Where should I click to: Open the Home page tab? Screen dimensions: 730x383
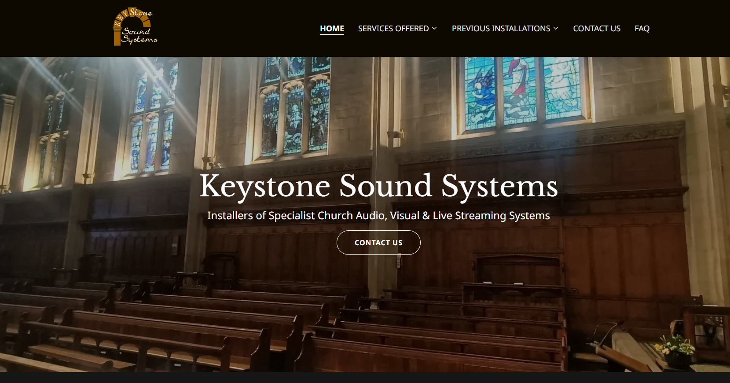332,29
